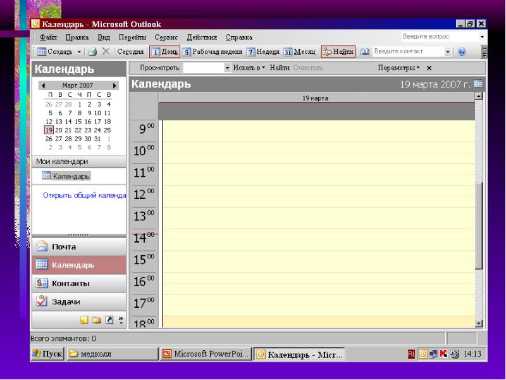Switch to Рабочая неделя view
This screenshot has height=380, width=506.
point(213,52)
